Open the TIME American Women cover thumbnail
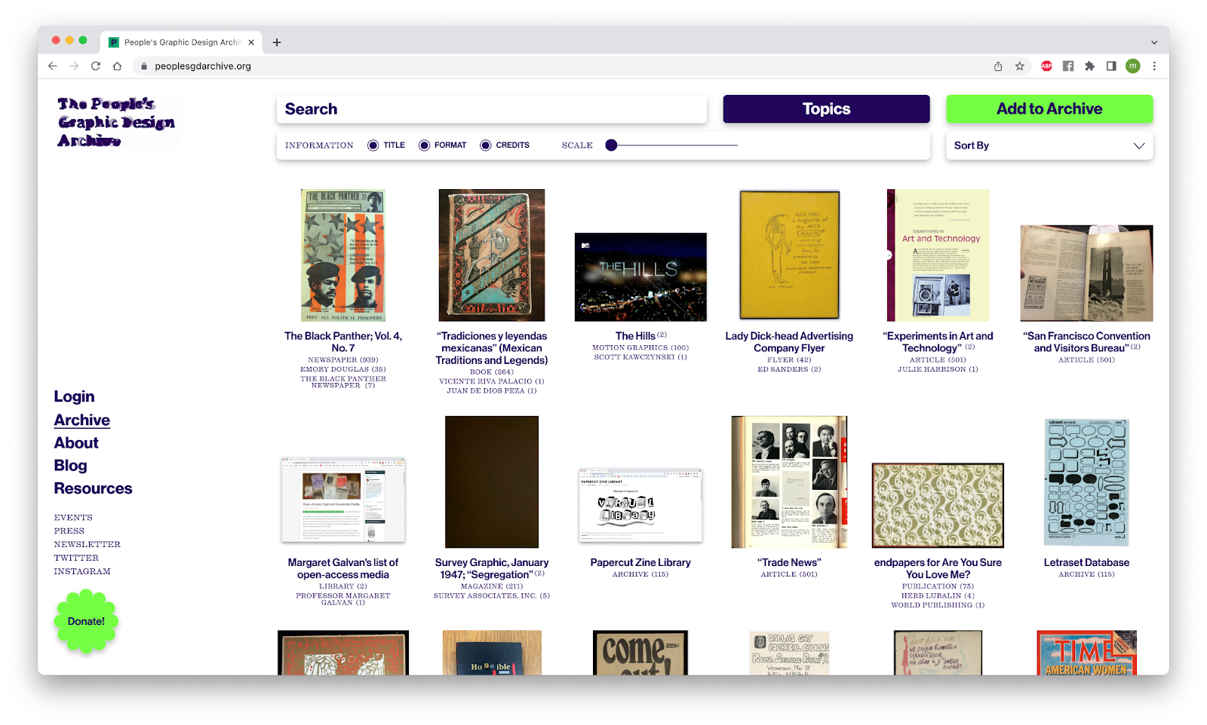 click(1086, 653)
